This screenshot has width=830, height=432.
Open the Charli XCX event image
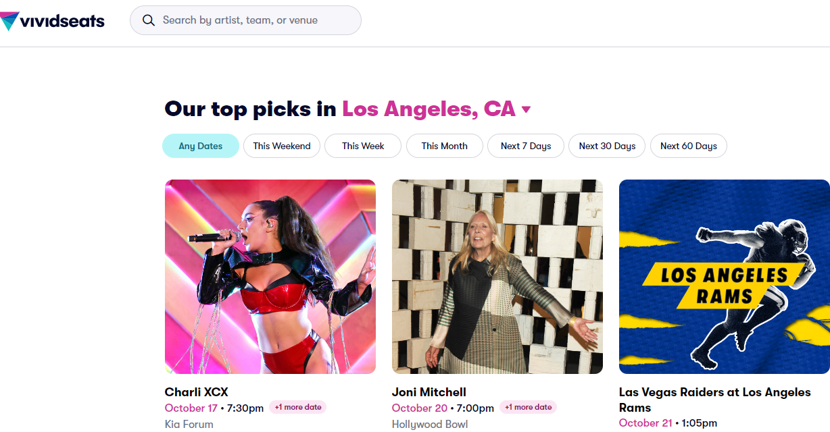pos(270,277)
